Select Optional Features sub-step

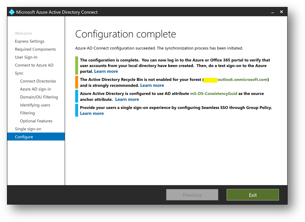(x=36, y=121)
